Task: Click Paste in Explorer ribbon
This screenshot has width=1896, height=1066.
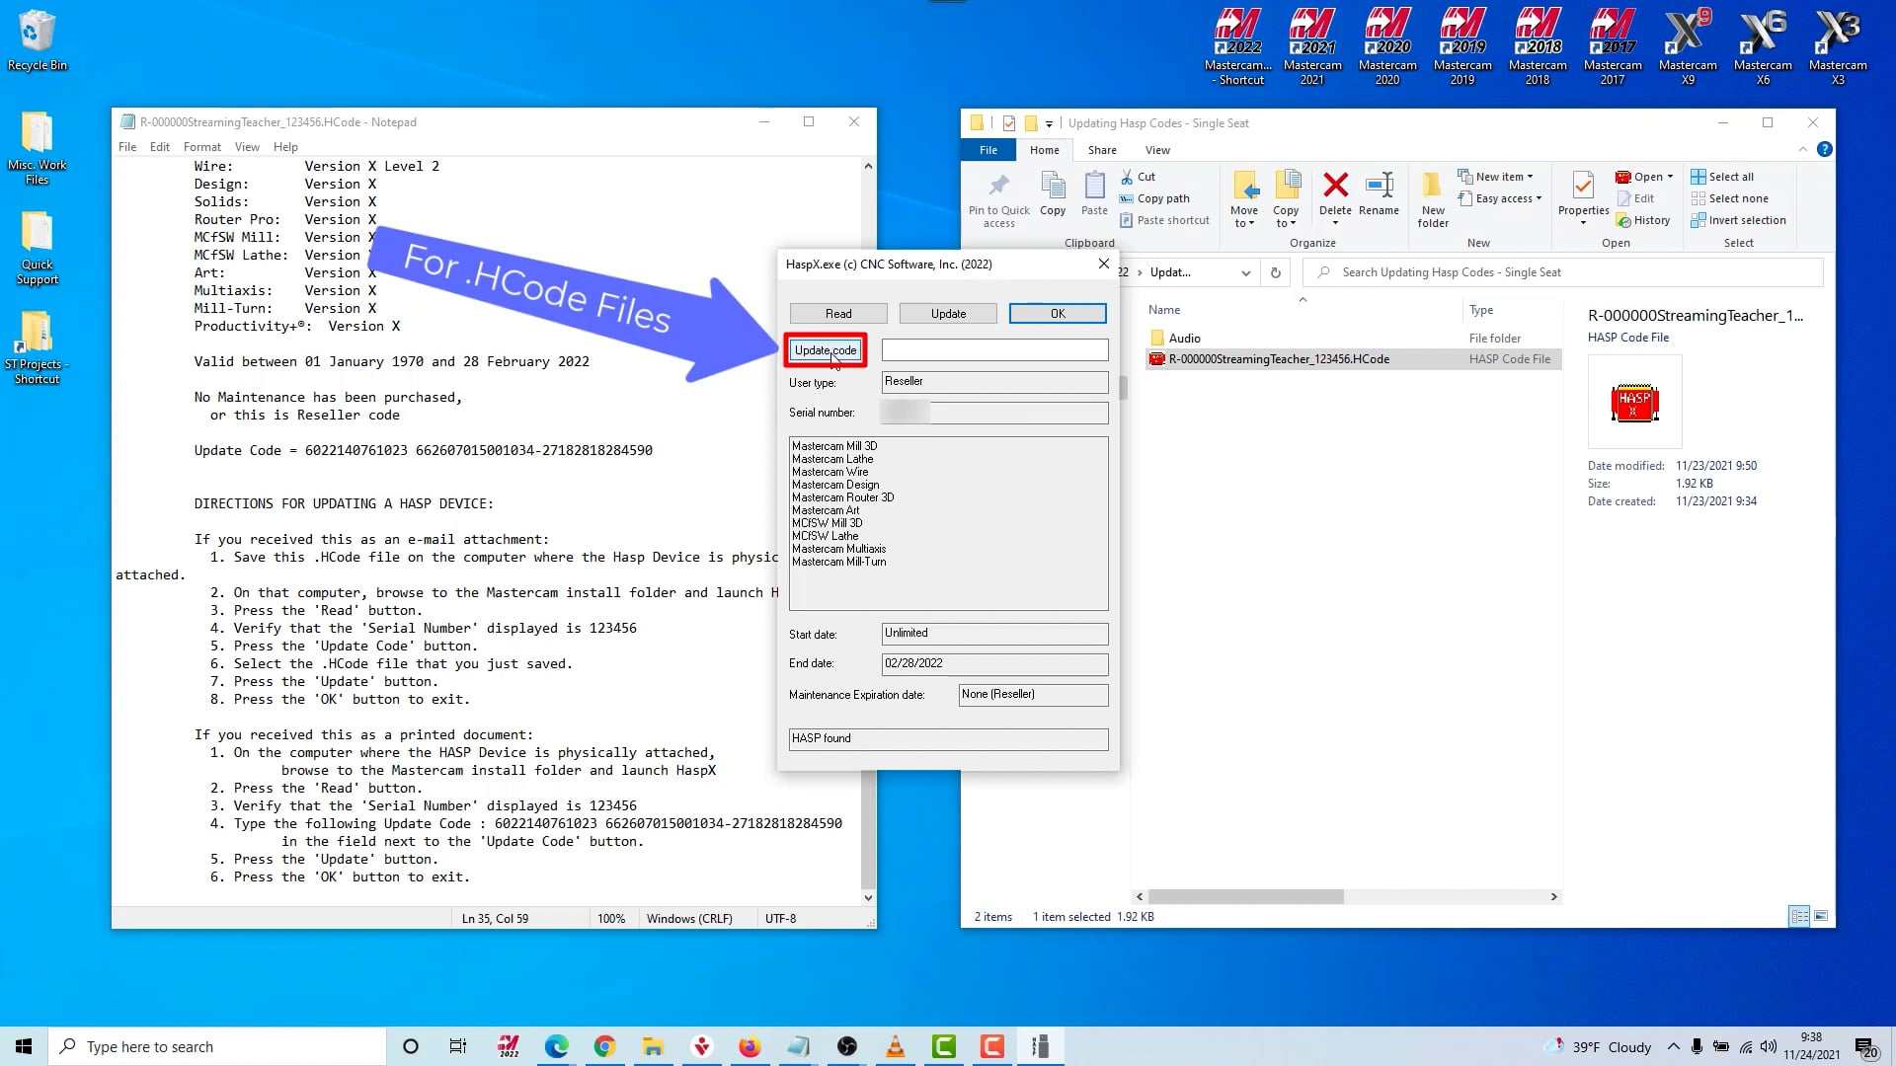Action: (x=1094, y=193)
